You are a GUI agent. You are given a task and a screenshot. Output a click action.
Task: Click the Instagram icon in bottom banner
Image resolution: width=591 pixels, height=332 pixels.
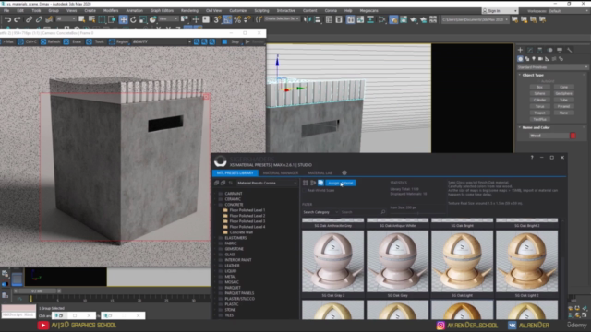click(x=440, y=326)
